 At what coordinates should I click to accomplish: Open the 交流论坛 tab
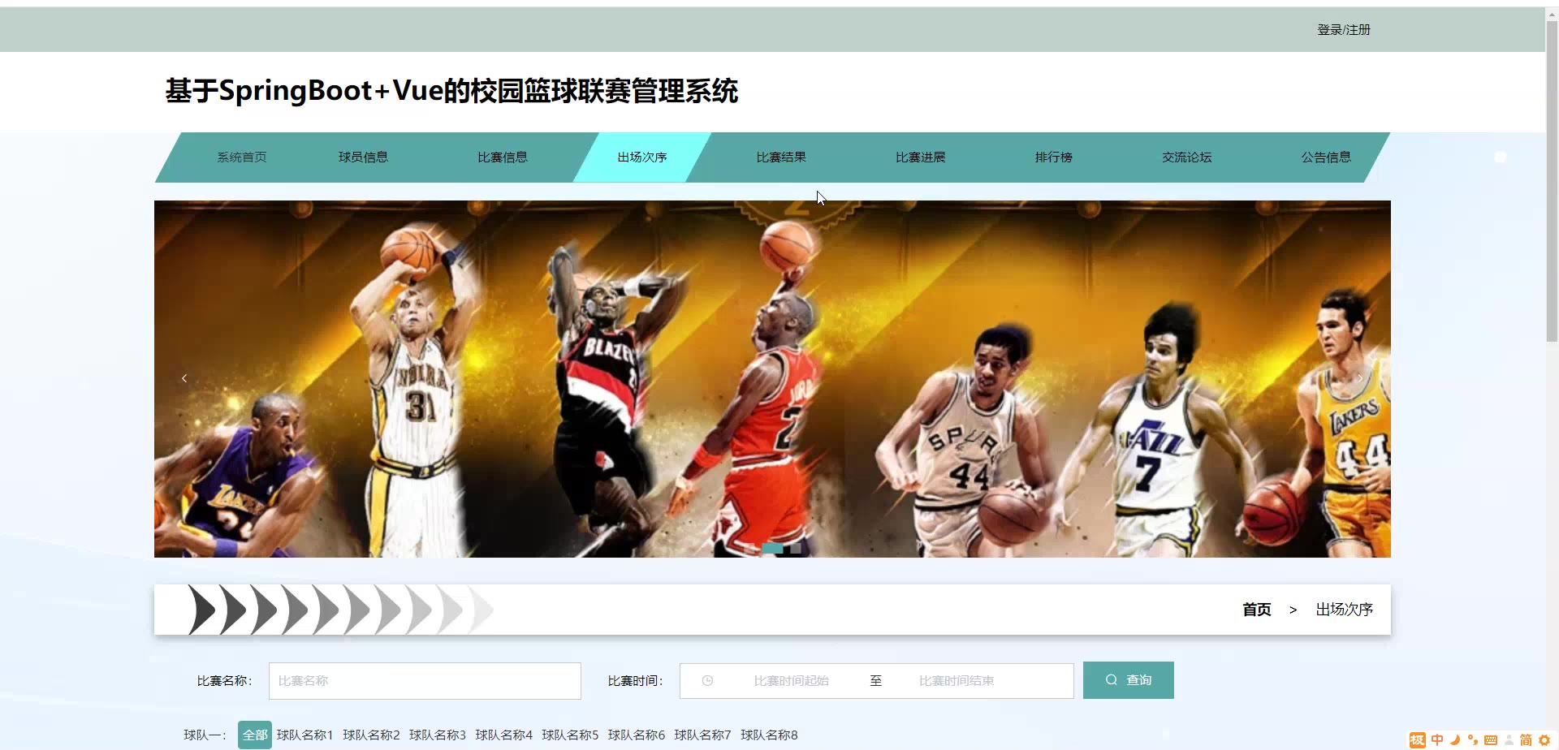click(1186, 157)
